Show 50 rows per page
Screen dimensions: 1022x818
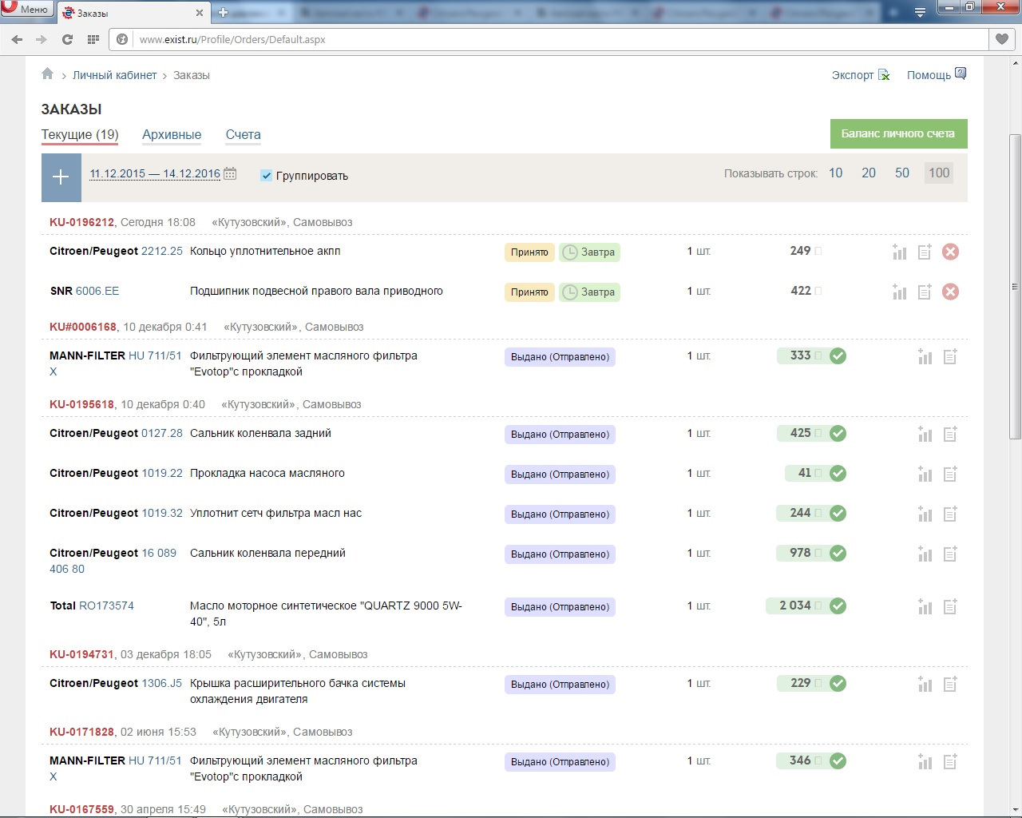click(x=902, y=173)
